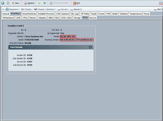Click the Activate Status Ready value
This screenshot has width=163, height=121.
point(28,43)
